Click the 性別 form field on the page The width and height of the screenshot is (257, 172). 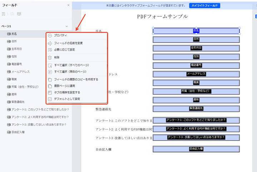click(196, 57)
